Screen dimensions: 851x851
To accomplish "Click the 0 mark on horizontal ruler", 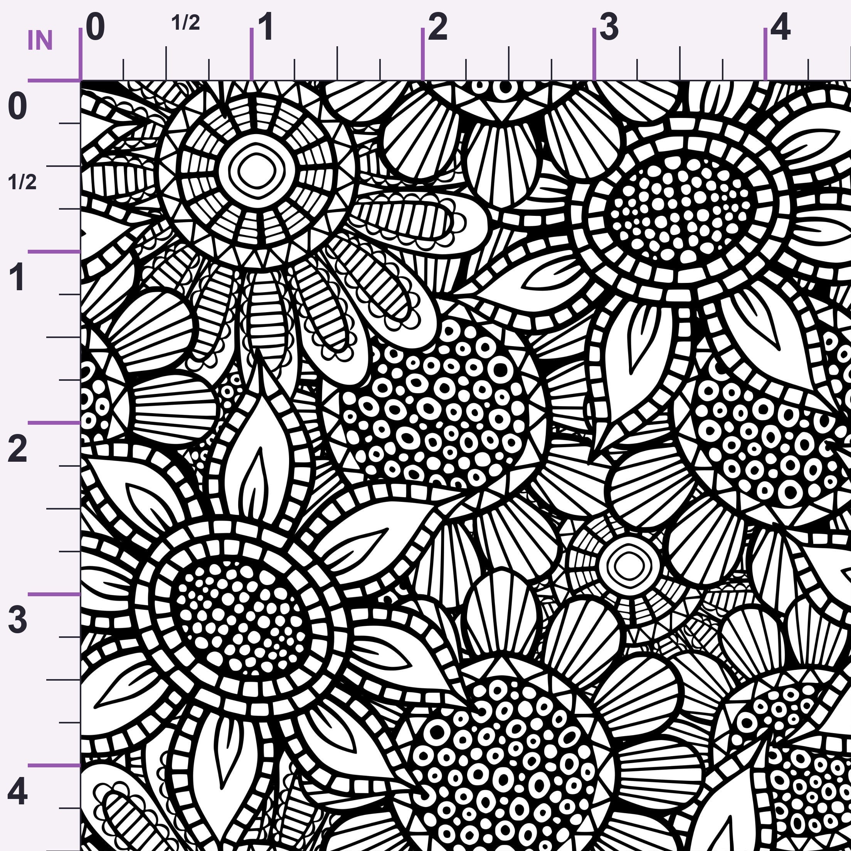I will [95, 27].
